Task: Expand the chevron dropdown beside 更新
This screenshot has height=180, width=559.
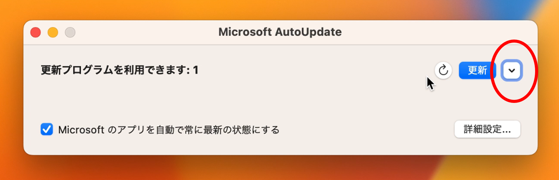Action: [512, 70]
